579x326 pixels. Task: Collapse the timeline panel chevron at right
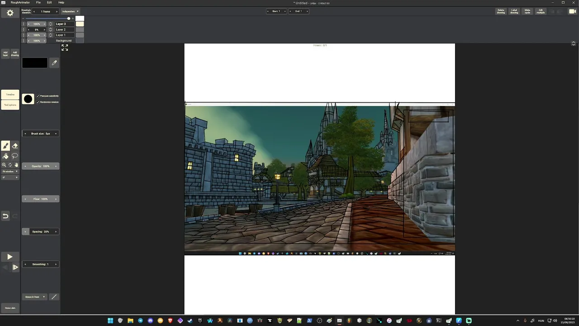click(x=574, y=43)
